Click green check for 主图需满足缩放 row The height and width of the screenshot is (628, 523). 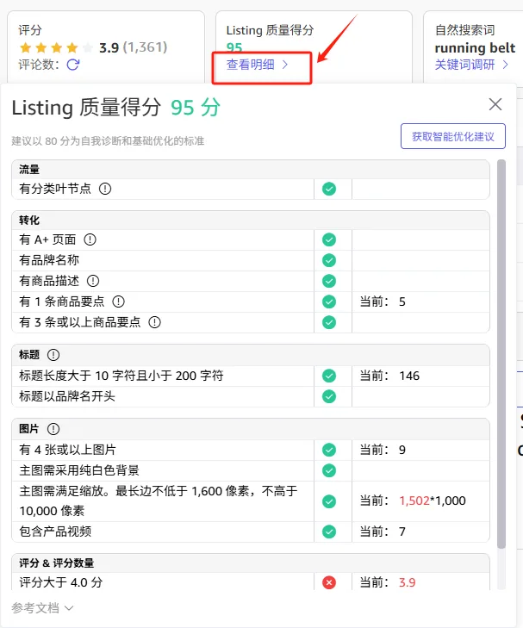click(x=329, y=501)
